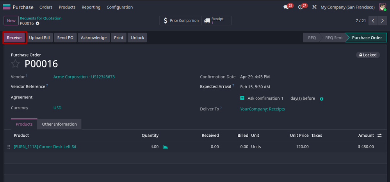
Task: Open the Orders menu
Action: (46, 7)
